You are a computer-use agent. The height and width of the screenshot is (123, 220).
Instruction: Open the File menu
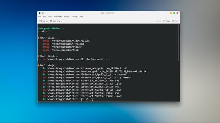[x=40, y=17]
